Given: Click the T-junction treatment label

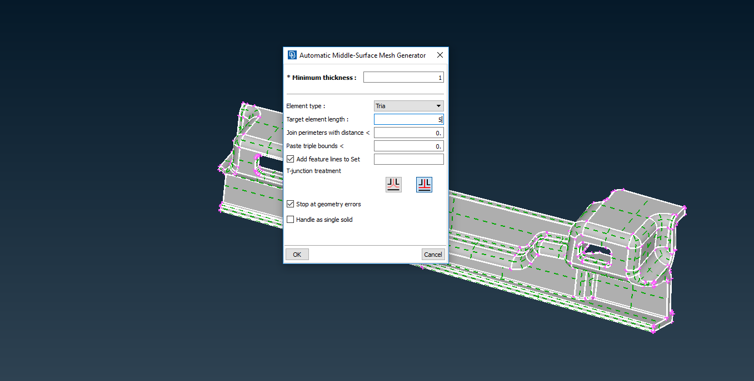Looking at the screenshot, I should point(313,171).
